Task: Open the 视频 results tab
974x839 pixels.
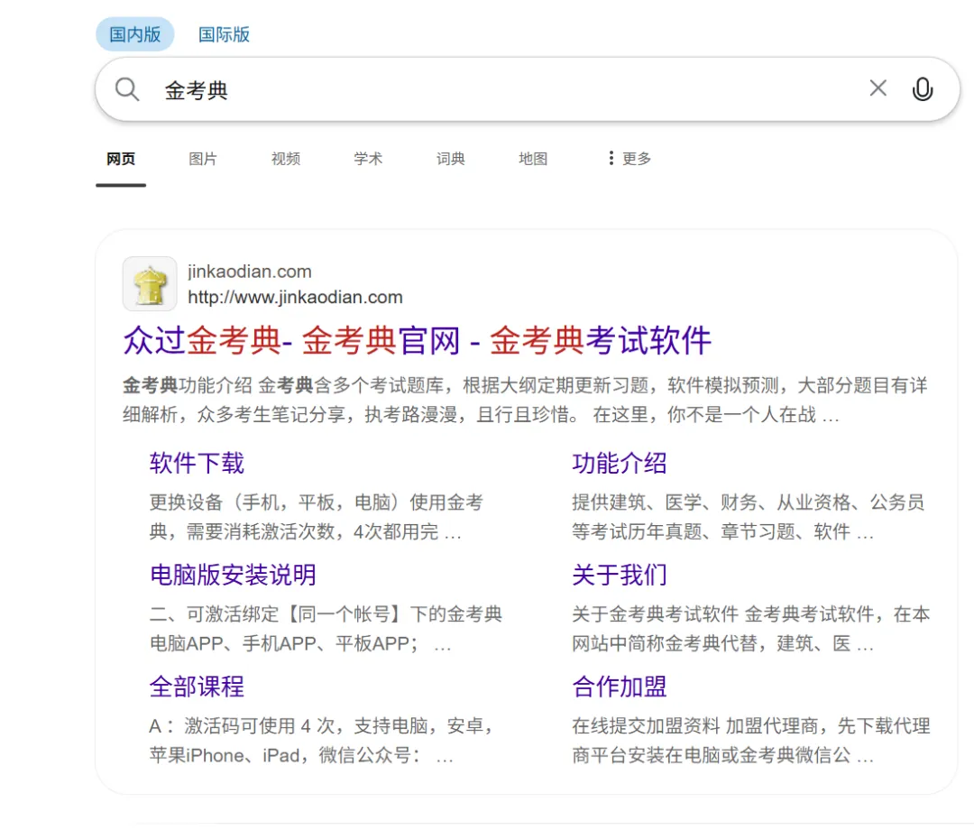Action: (x=286, y=159)
